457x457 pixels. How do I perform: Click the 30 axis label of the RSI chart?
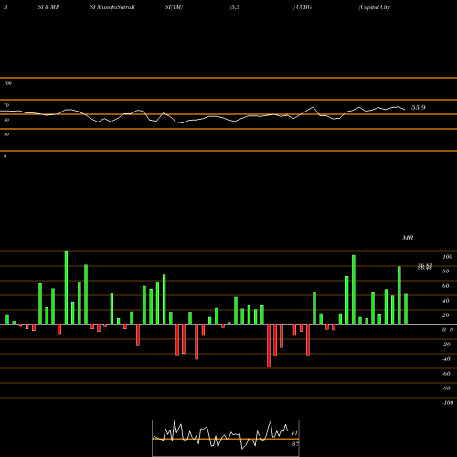[x=6, y=134]
